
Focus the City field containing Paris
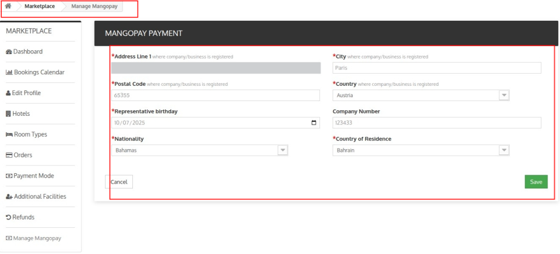tap(437, 68)
